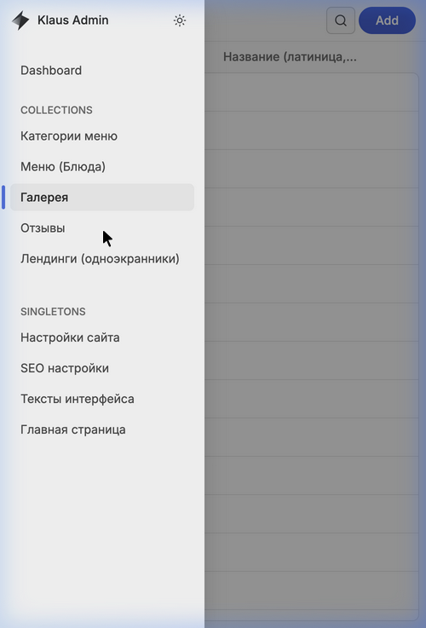Open the search magnifier icon
The width and height of the screenshot is (426, 628).
pyautogui.click(x=341, y=20)
